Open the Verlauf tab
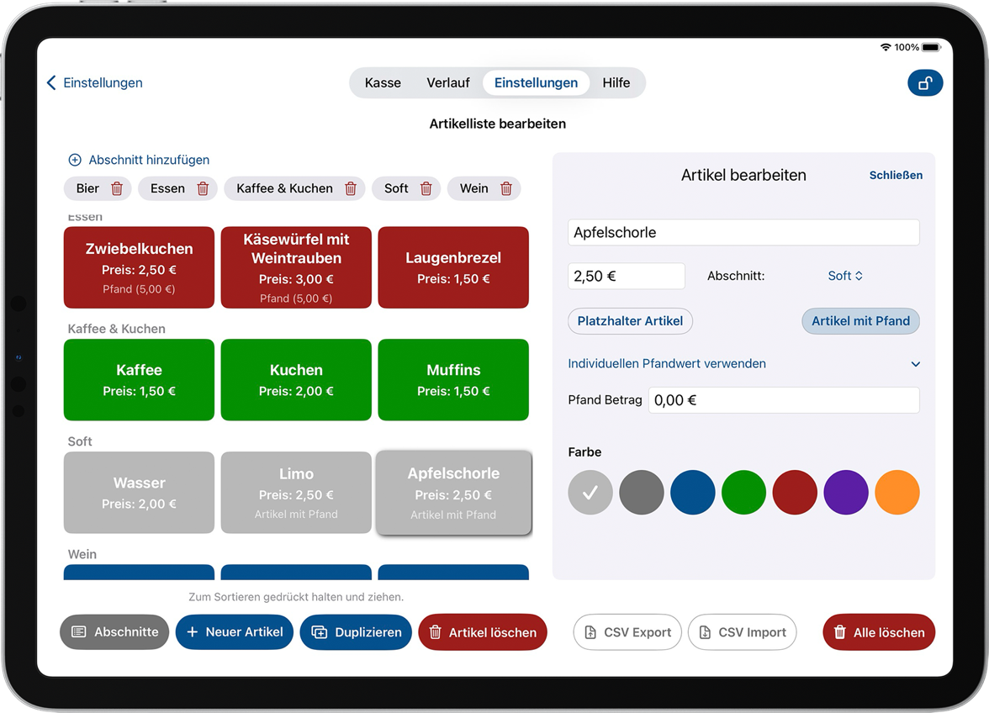989x713 pixels. [x=447, y=82]
